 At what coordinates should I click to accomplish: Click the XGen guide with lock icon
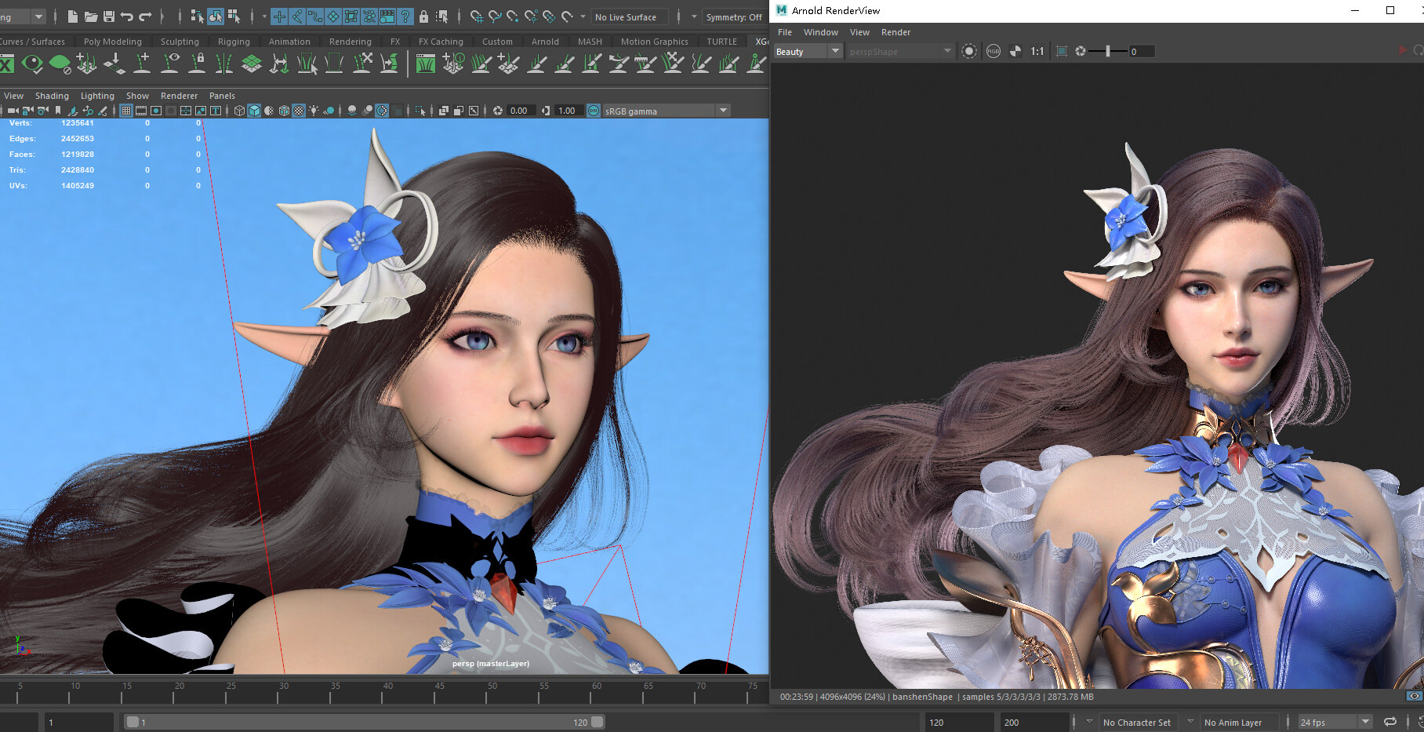point(197,64)
